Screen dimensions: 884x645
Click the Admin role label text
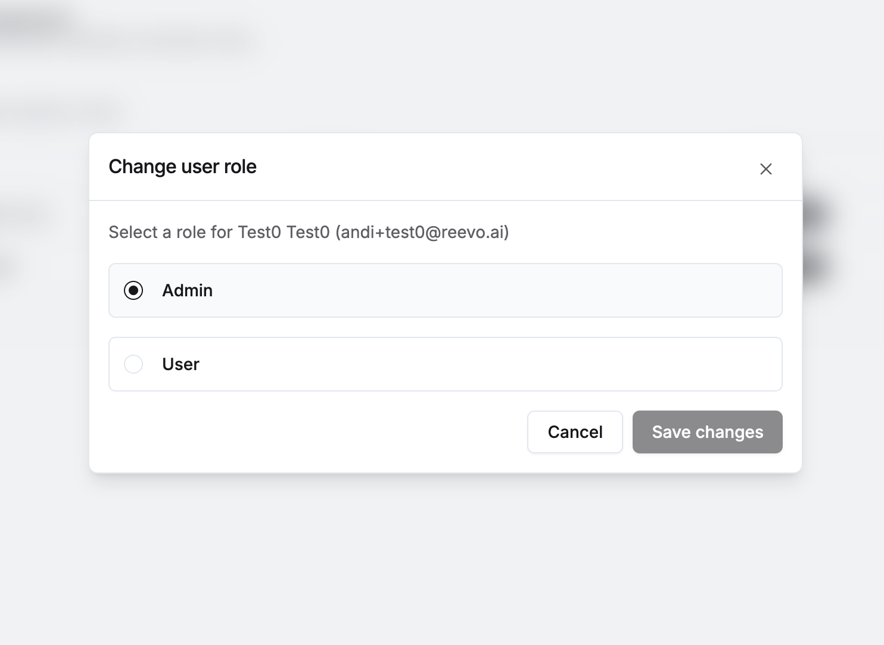pos(187,290)
